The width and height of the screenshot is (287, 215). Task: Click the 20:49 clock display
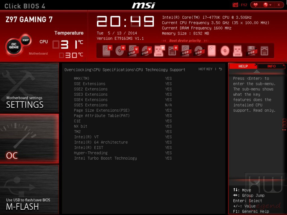pos(125,21)
